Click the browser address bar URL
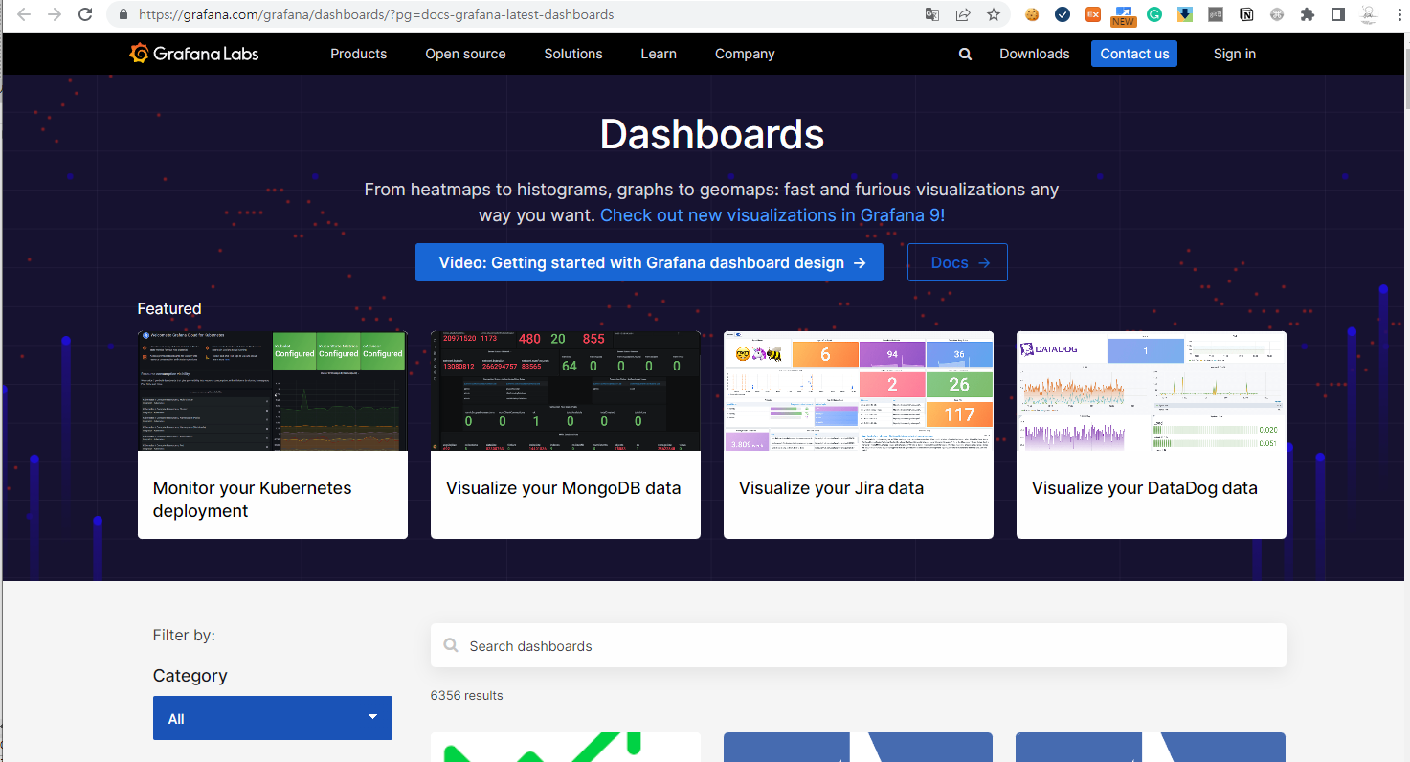Image resolution: width=1410 pixels, height=762 pixels. pyautogui.click(x=376, y=15)
